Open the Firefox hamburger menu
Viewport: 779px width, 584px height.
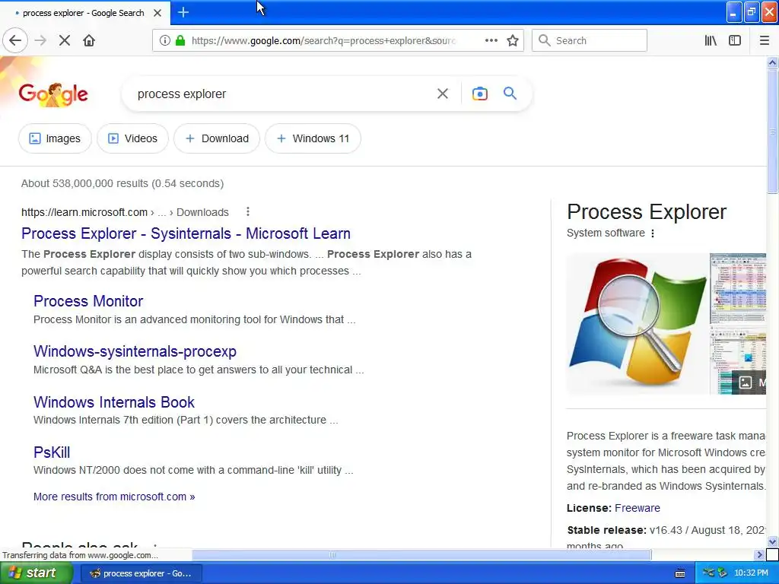coord(765,40)
